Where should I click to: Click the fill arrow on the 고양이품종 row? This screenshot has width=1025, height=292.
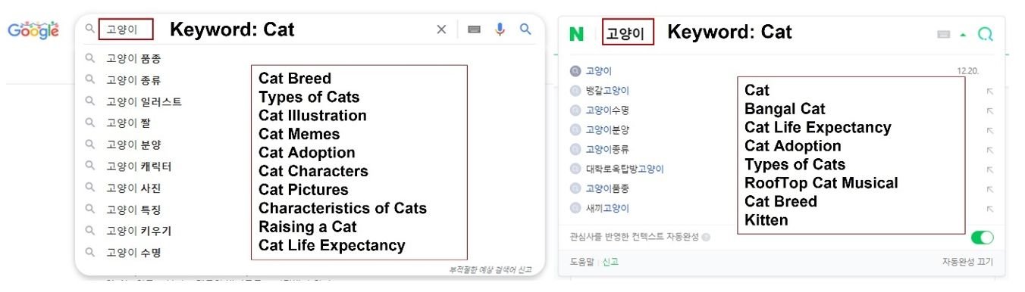pyautogui.click(x=989, y=189)
